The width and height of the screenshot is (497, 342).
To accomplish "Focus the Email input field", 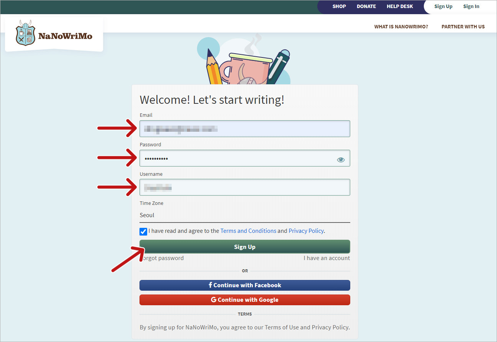I will (244, 129).
